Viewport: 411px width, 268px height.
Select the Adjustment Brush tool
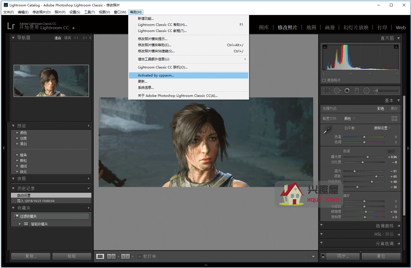(x=386, y=90)
